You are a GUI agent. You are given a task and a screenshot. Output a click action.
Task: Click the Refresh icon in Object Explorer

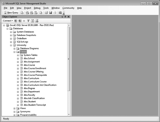pos(33,21)
